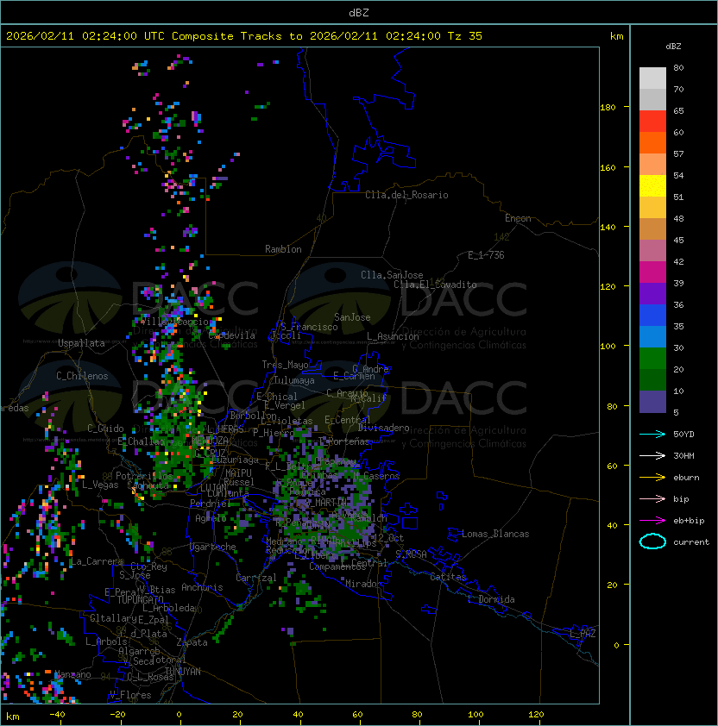Click the pink bip arrow legend icon
The width and height of the screenshot is (718, 726).
coord(652,498)
